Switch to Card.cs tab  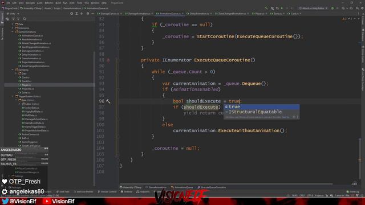pyautogui.click(x=294, y=14)
